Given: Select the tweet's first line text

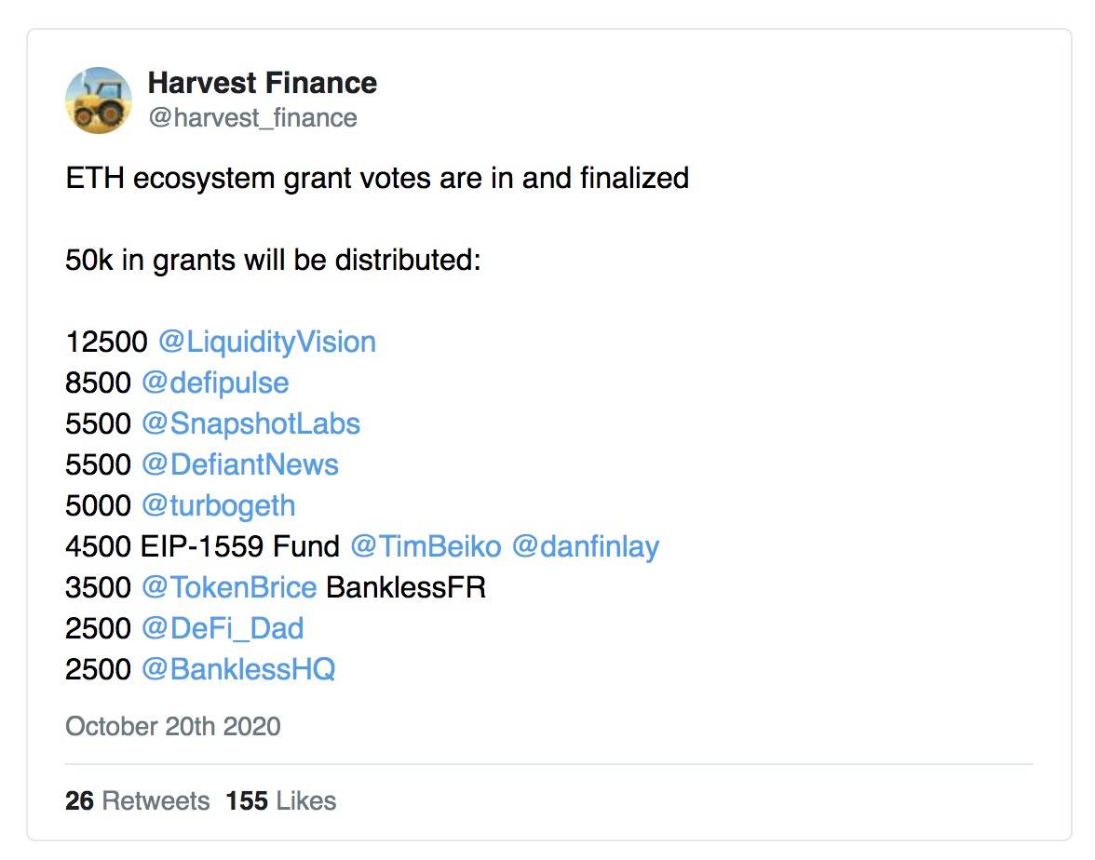Looking at the screenshot, I should (377, 179).
